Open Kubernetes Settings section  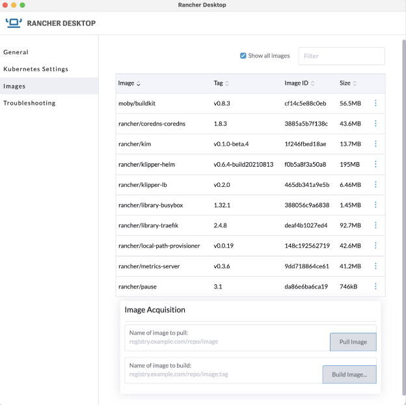point(36,69)
